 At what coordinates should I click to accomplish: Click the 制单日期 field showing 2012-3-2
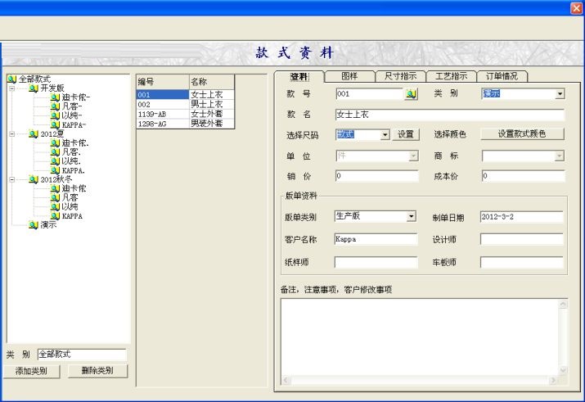coord(521,217)
